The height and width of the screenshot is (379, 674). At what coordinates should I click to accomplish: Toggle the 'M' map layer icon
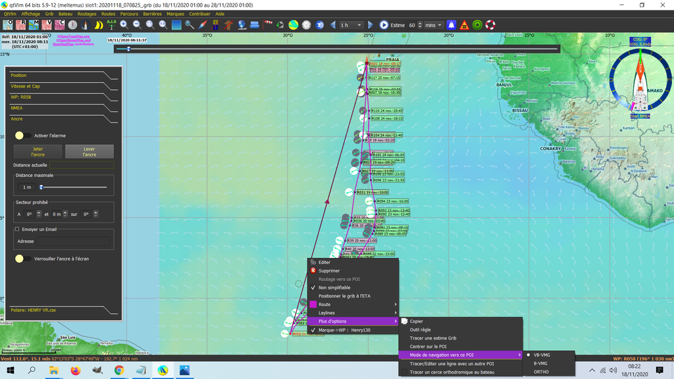(34, 25)
